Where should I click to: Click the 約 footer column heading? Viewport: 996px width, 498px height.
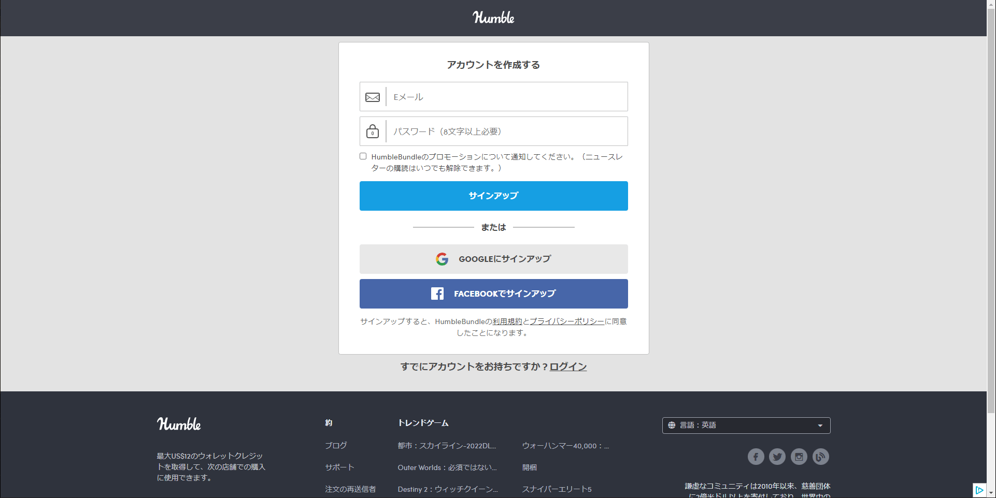coord(329,423)
